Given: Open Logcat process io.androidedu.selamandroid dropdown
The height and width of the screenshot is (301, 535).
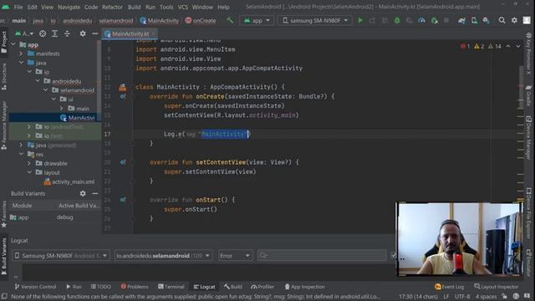Looking at the screenshot, I should click(x=164, y=256).
